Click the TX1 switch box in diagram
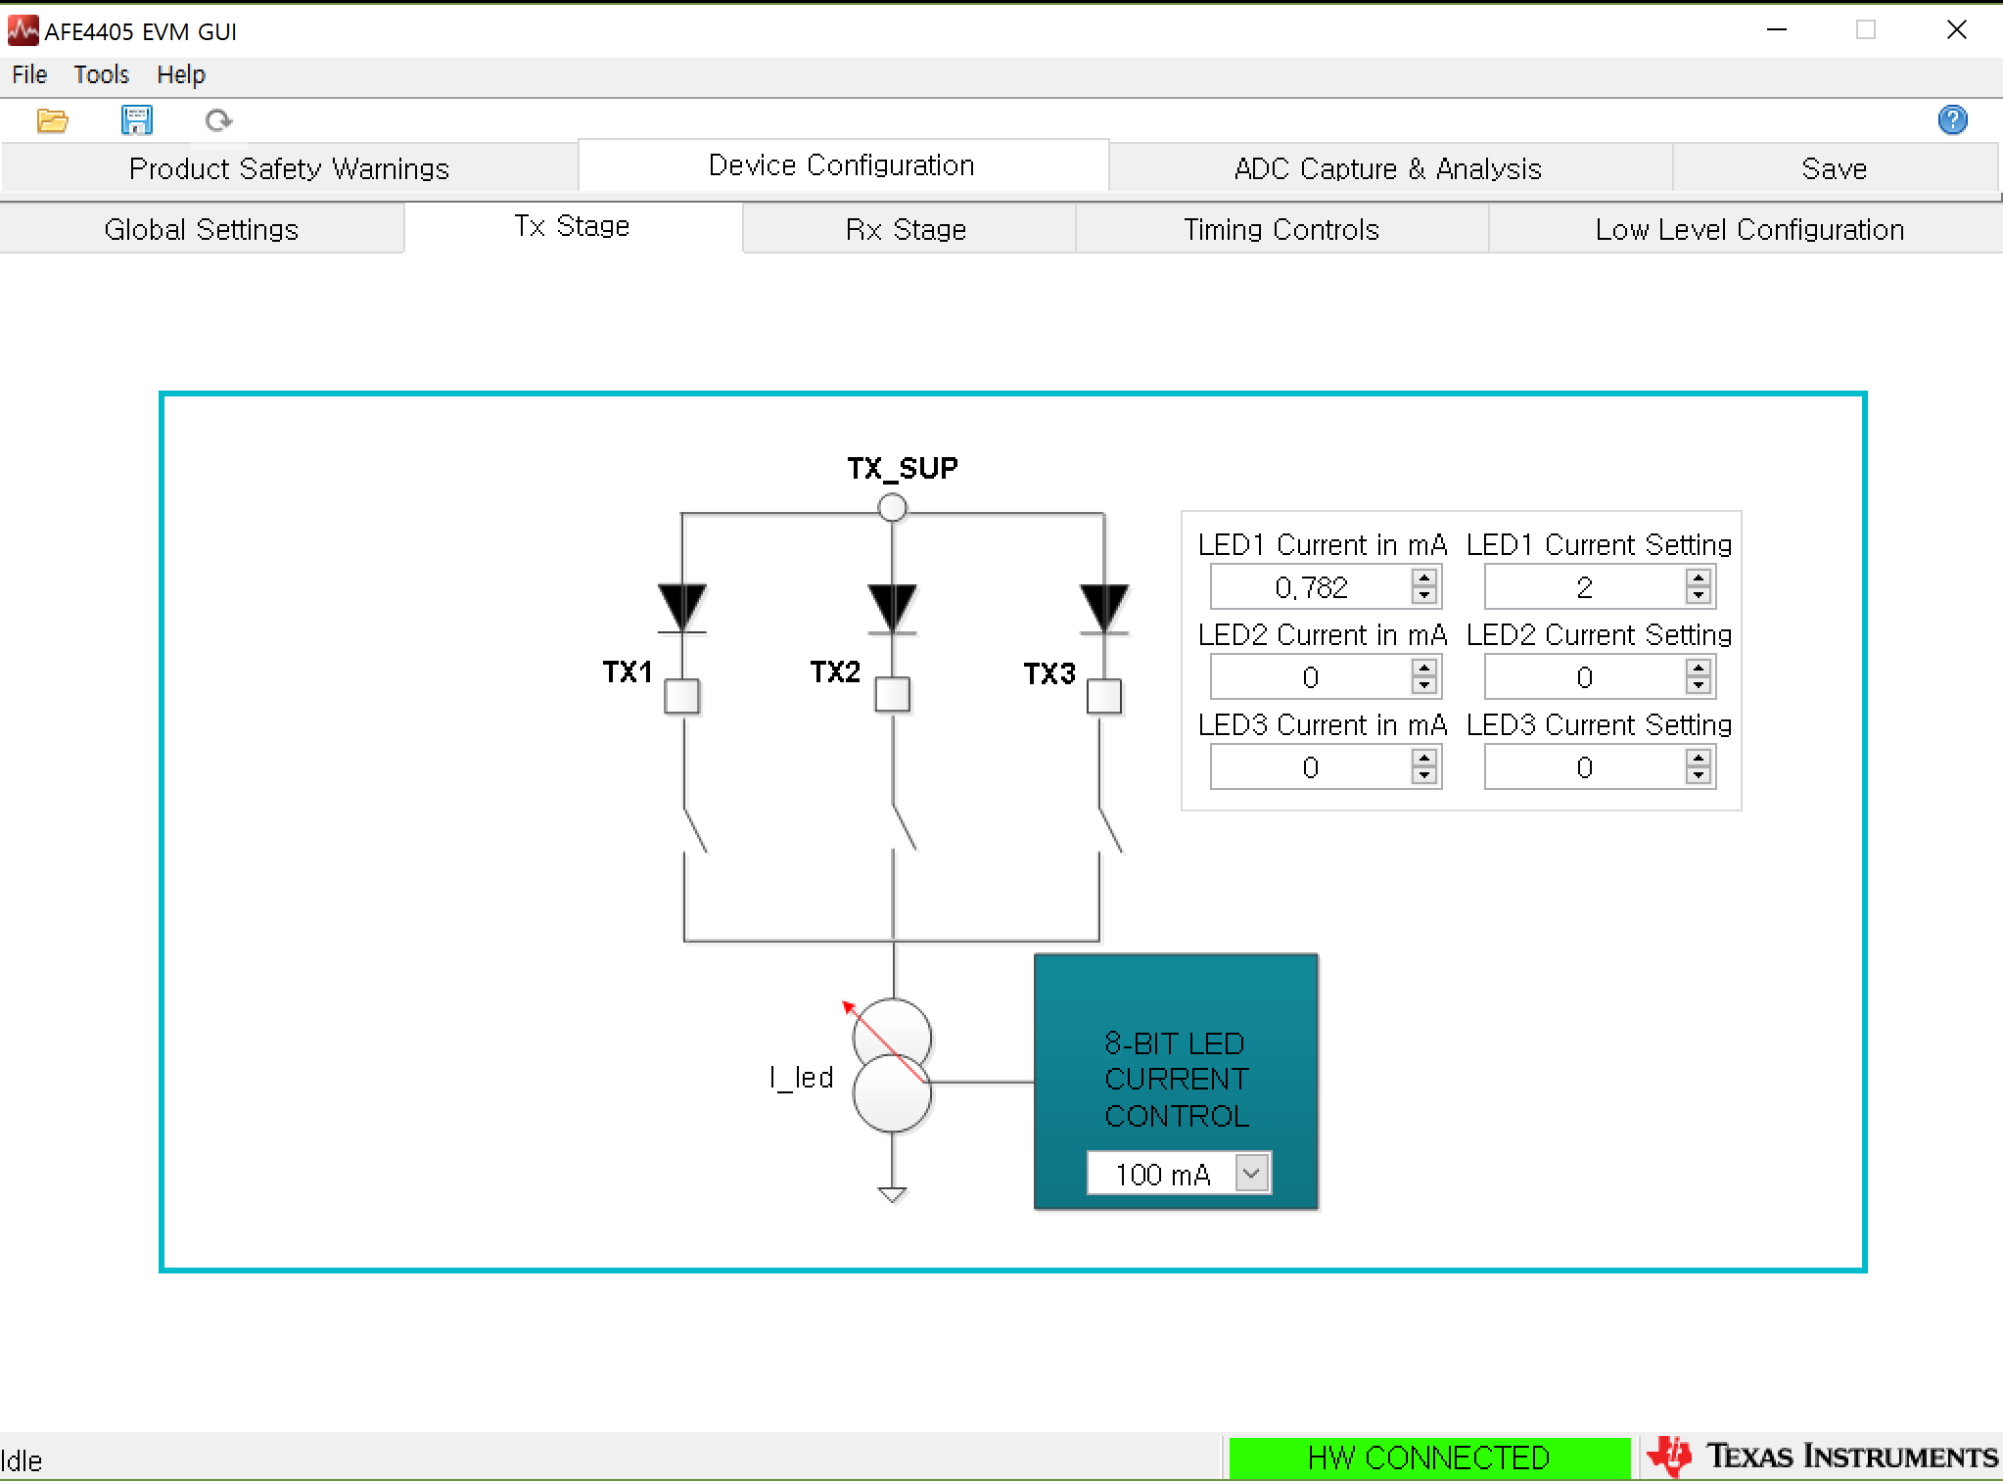The height and width of the screenshot is (1481, 2003). click(681, 696)
